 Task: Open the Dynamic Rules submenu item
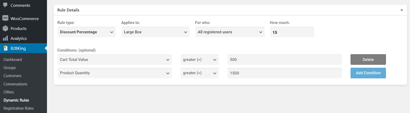[16, 100]
